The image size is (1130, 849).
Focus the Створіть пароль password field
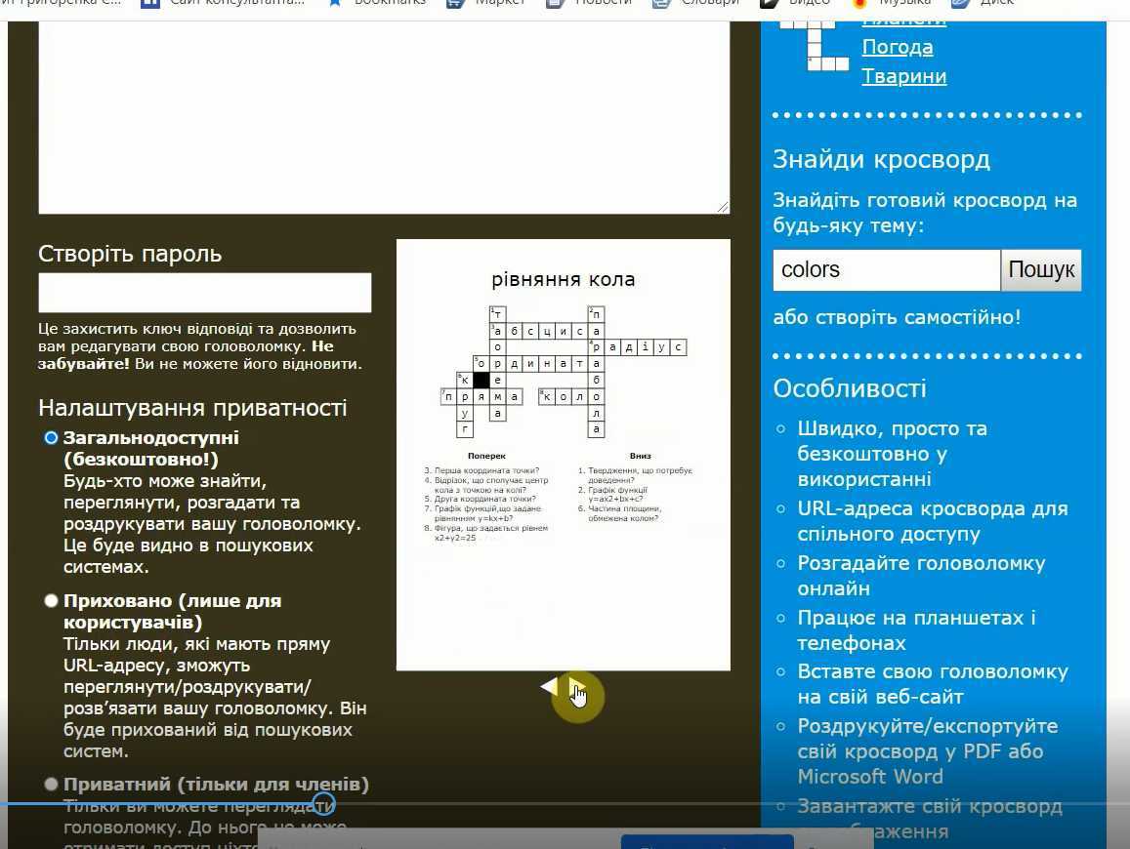(x=205, y=293)
